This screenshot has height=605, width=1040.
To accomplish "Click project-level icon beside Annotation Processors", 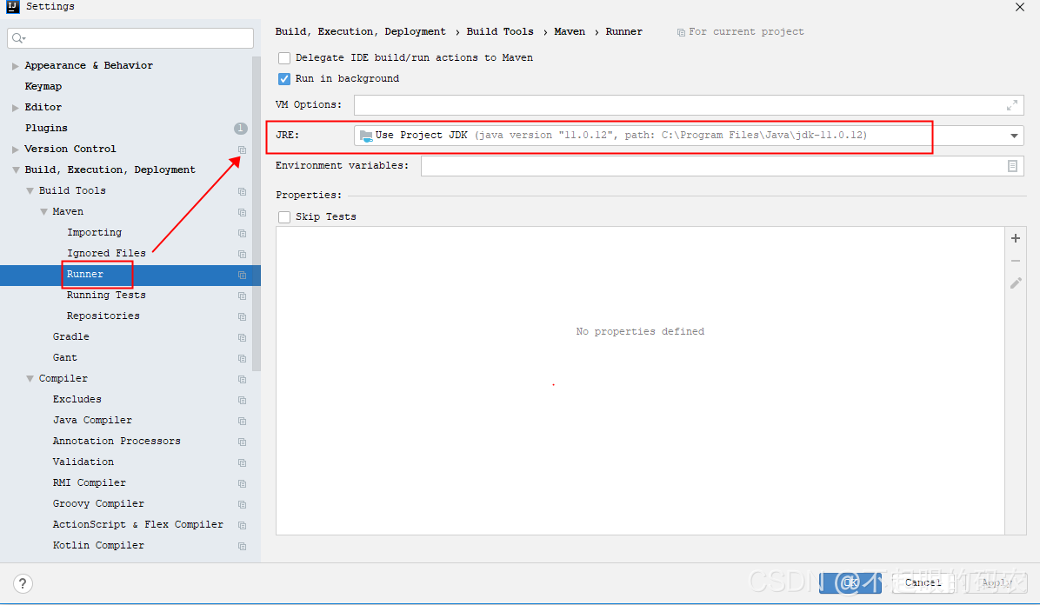I will tap(242, 442).
